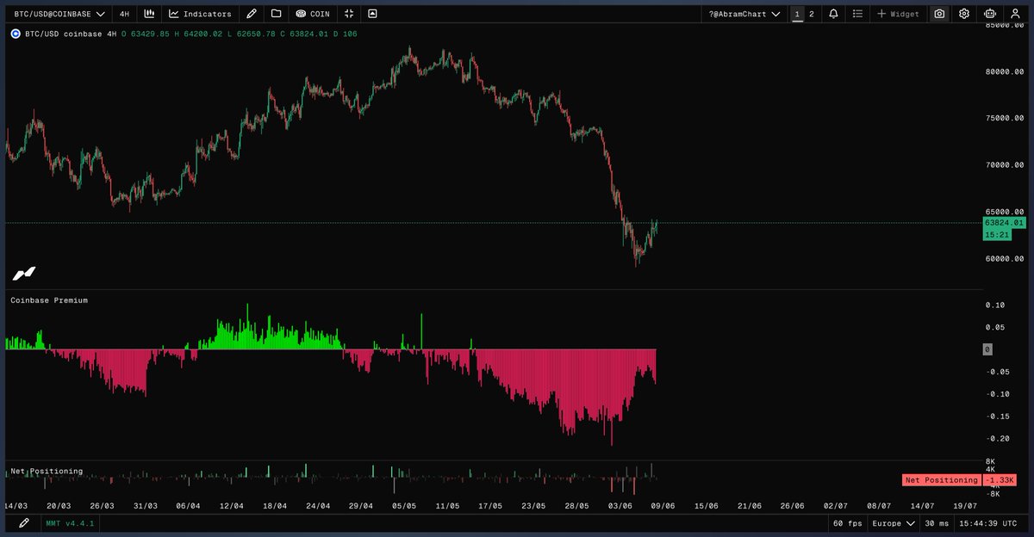Click the 70000.00 price axis label
The height and width of the screenshot is (537, 1034).
point(1006,164)
